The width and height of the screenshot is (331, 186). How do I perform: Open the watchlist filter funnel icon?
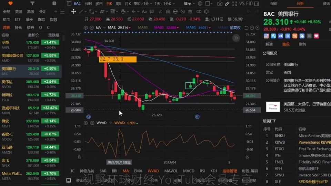(x=32, y=3)
